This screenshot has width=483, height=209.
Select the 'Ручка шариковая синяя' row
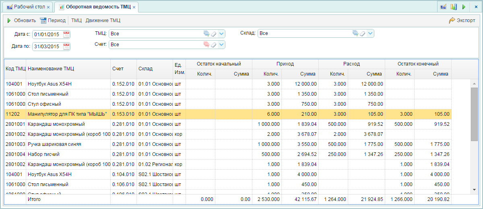(228, 144)
